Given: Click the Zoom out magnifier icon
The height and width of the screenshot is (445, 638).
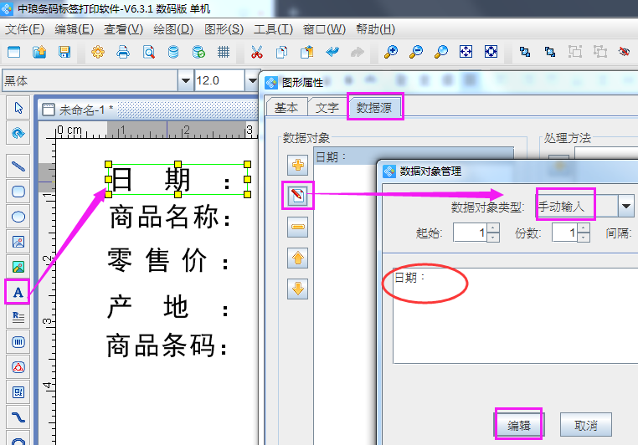Looking at the screenshot, I should pyautogui.click(x=416, y=52).
